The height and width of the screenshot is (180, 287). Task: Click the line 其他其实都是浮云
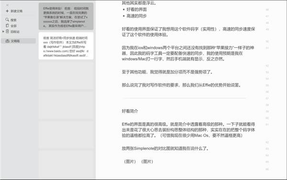click(139, 3)
